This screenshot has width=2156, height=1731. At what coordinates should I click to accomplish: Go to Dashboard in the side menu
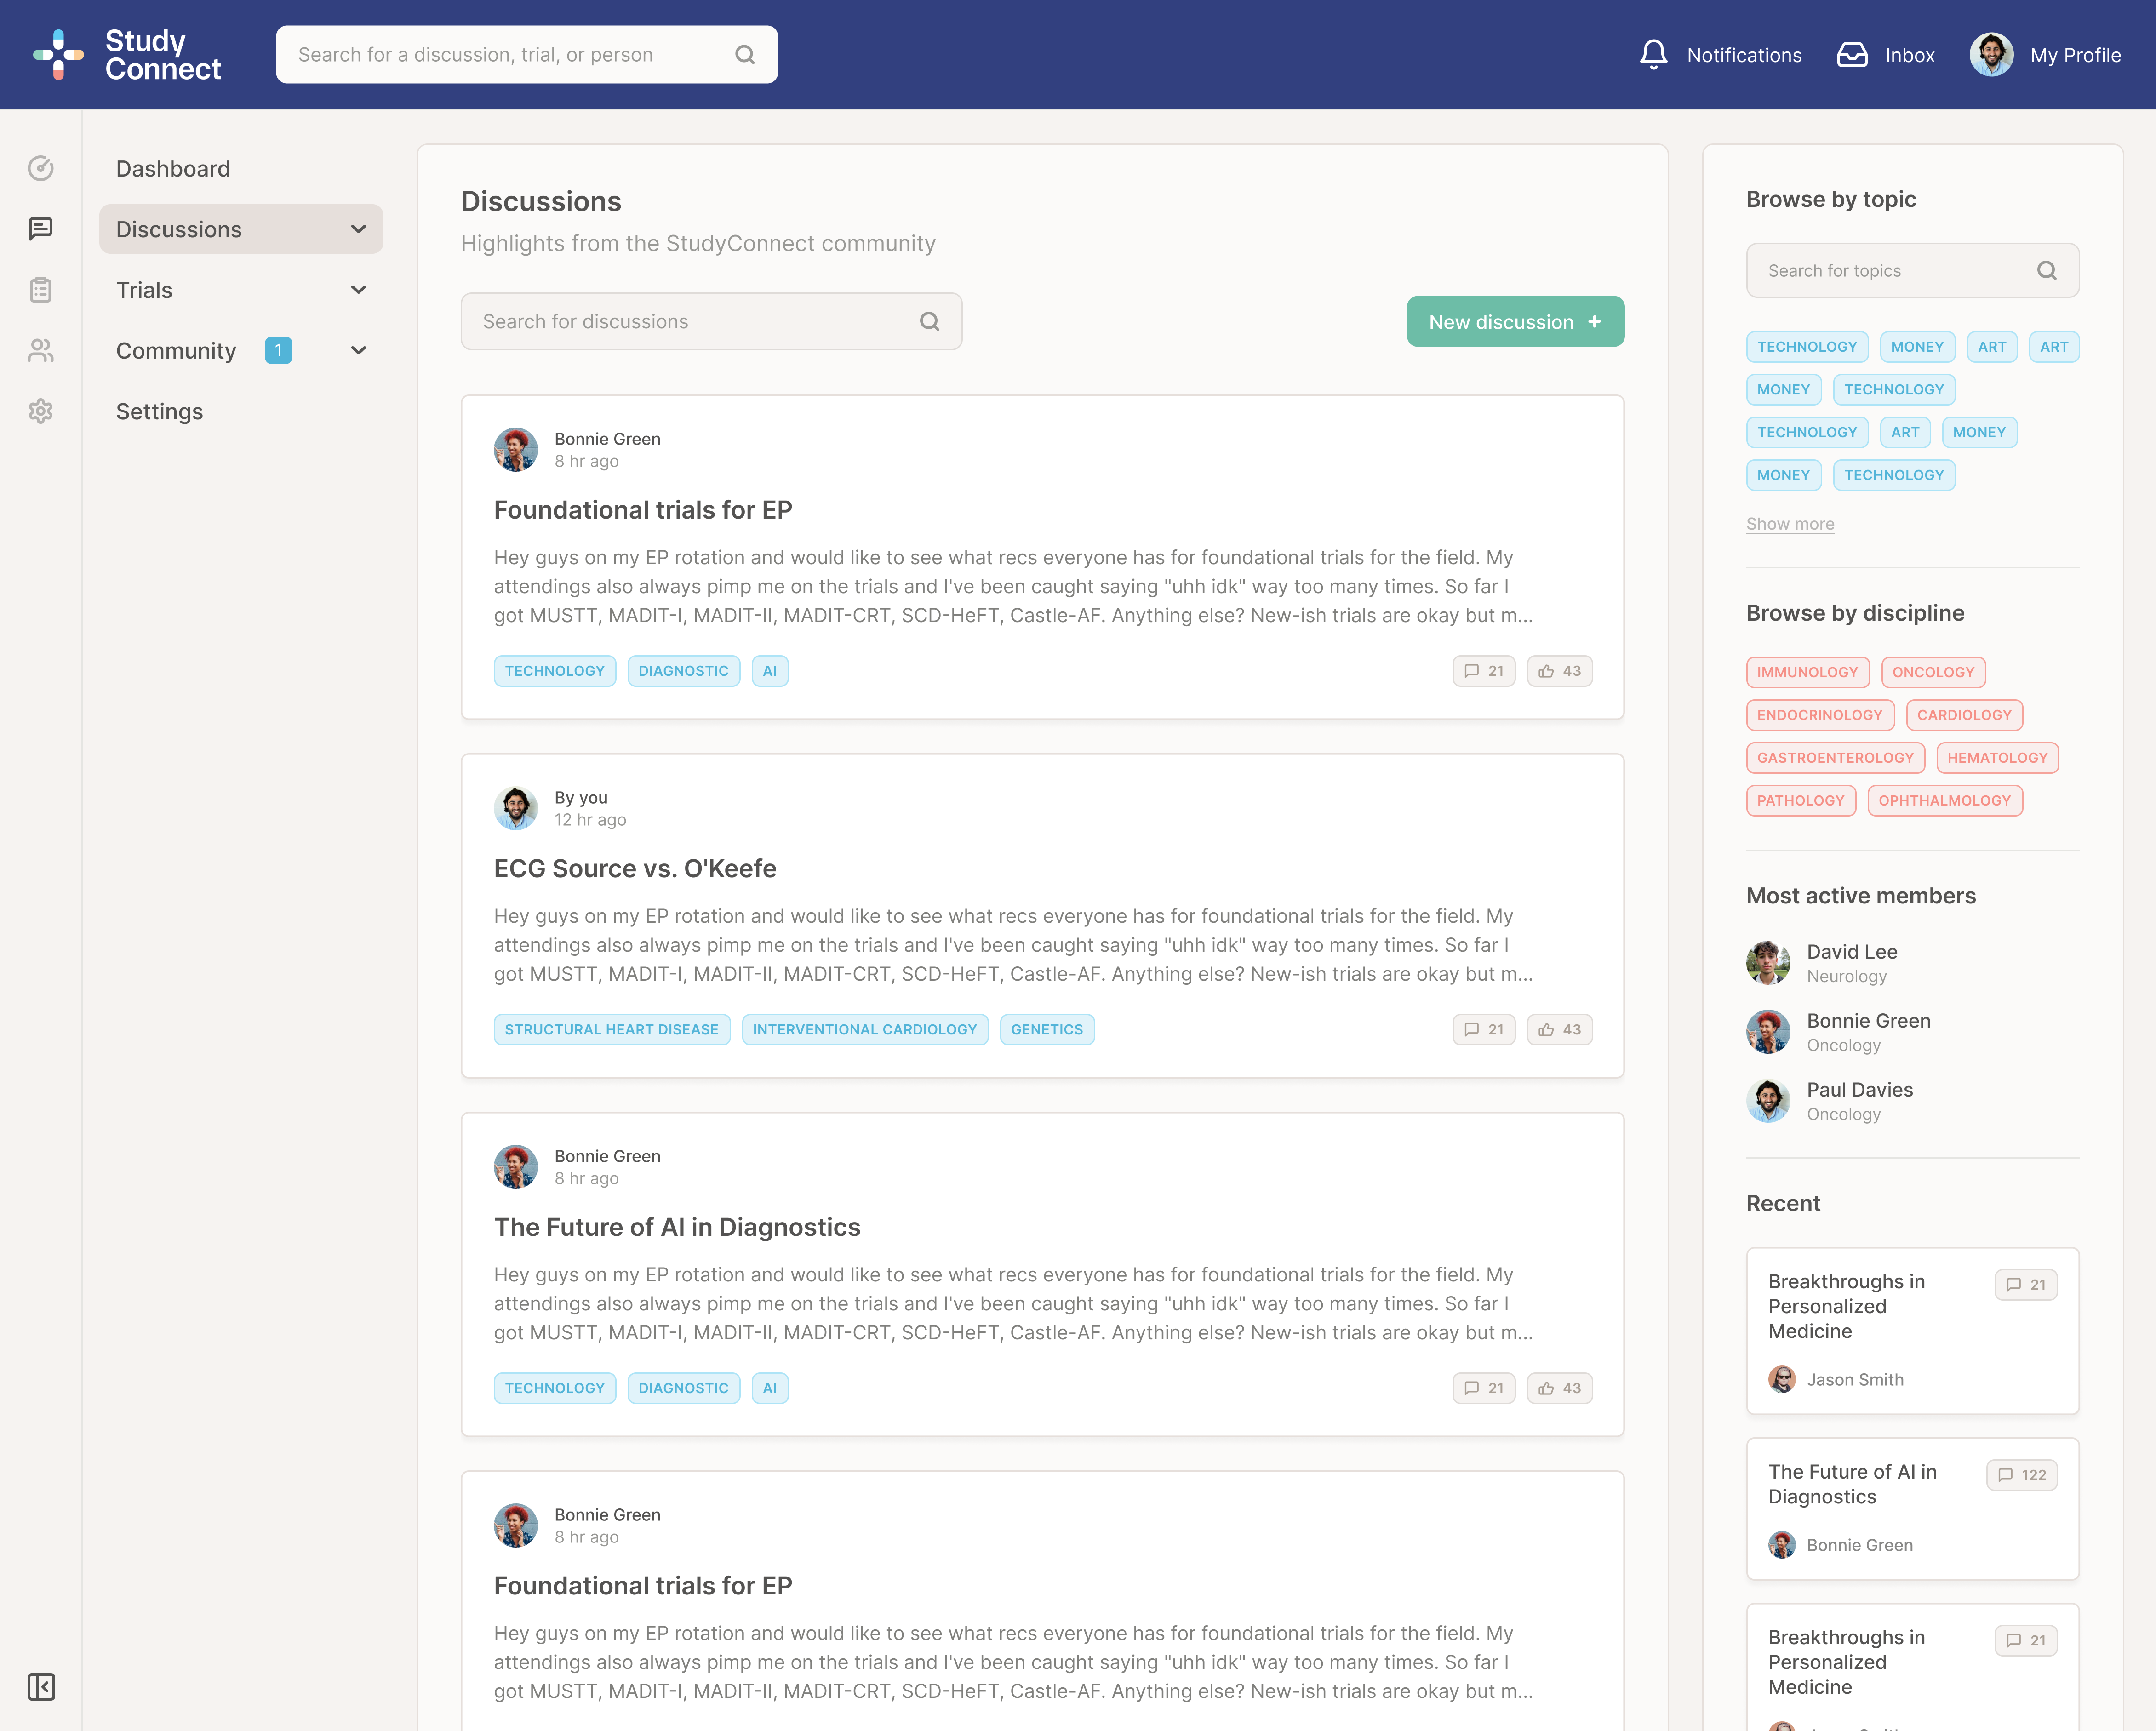point(173,168)
